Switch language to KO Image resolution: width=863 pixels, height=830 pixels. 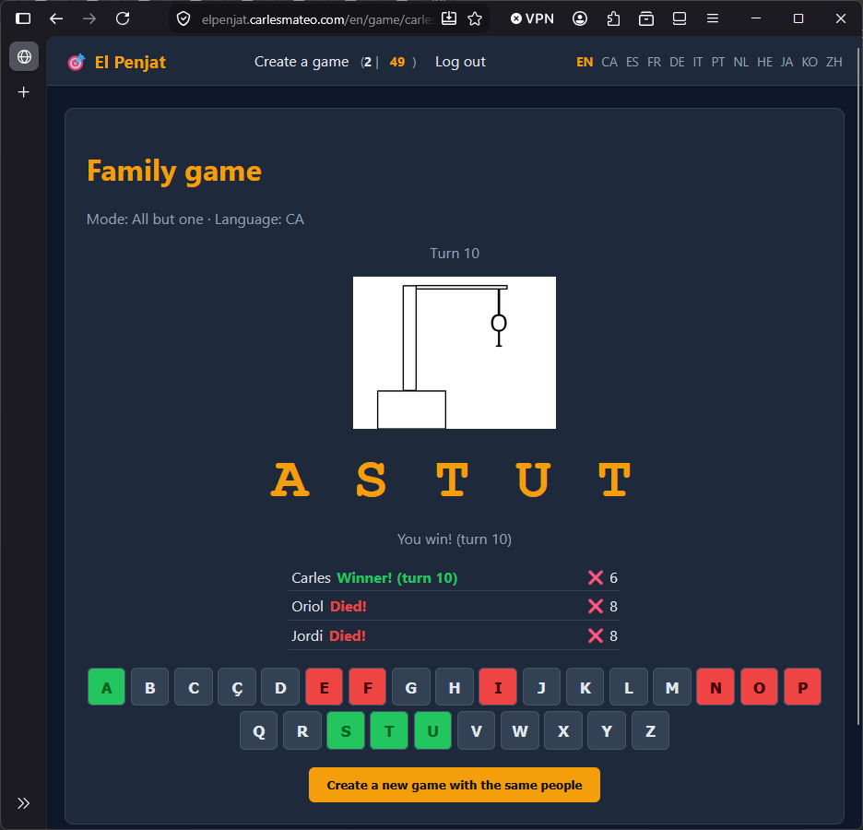pyautogui.click(x=810, y=62)
